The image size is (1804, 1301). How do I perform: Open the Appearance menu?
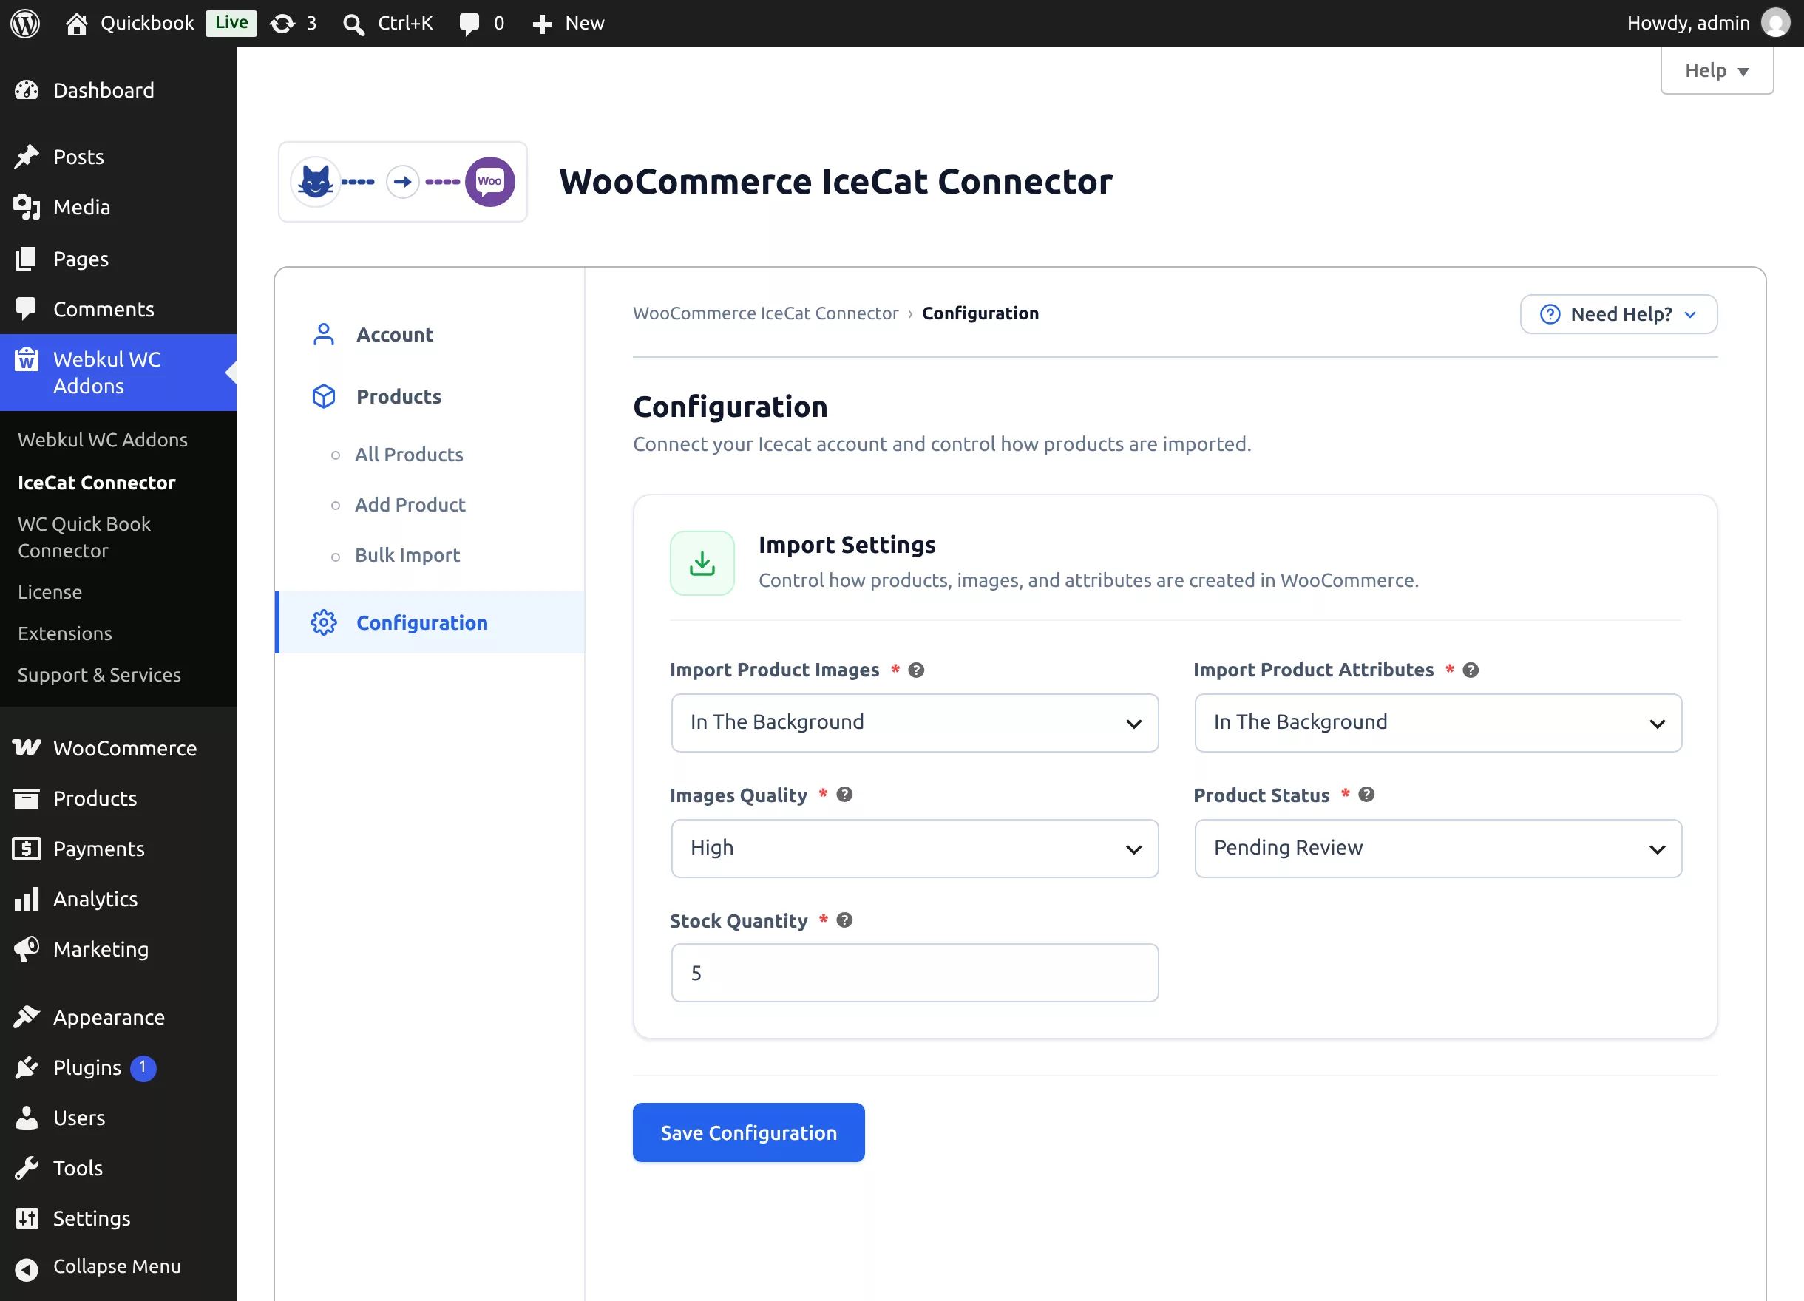click(118, 1017)
